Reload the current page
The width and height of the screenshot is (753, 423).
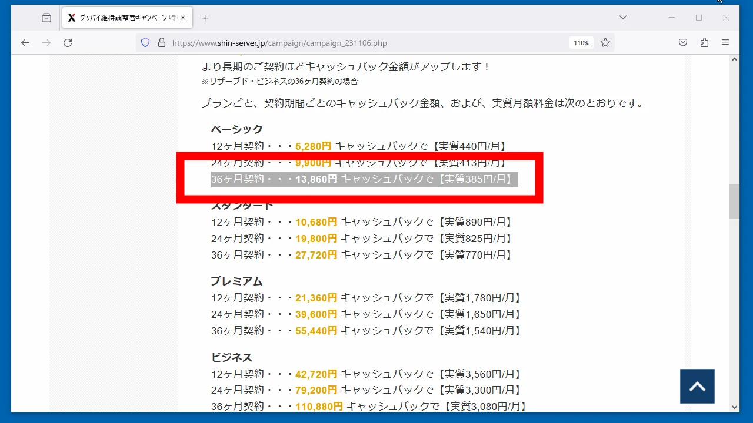68,43
